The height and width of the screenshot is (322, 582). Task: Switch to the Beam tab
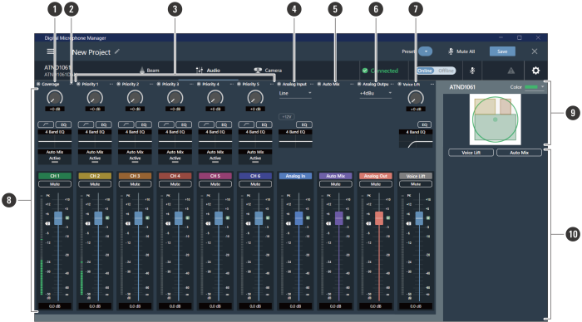150,70
